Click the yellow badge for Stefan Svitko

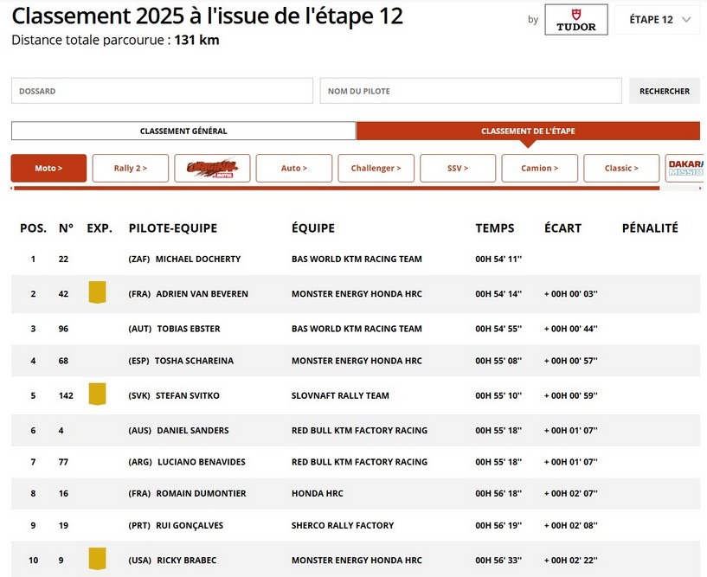pyautogui.click(x=98, y=394)
